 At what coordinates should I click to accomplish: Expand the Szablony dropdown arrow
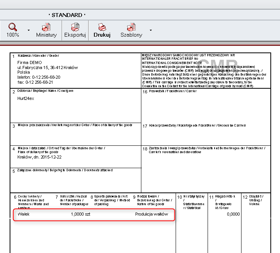coord(151,30)
